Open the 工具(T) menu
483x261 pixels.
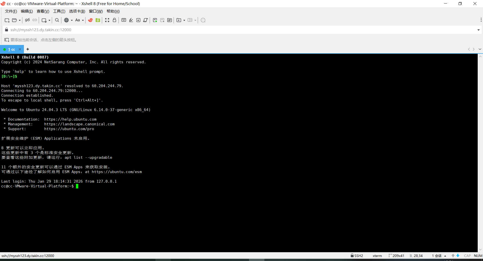click(59, 11)
